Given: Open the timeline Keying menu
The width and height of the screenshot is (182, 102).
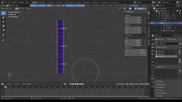Looking at the screenshot, I should [18, 84].
